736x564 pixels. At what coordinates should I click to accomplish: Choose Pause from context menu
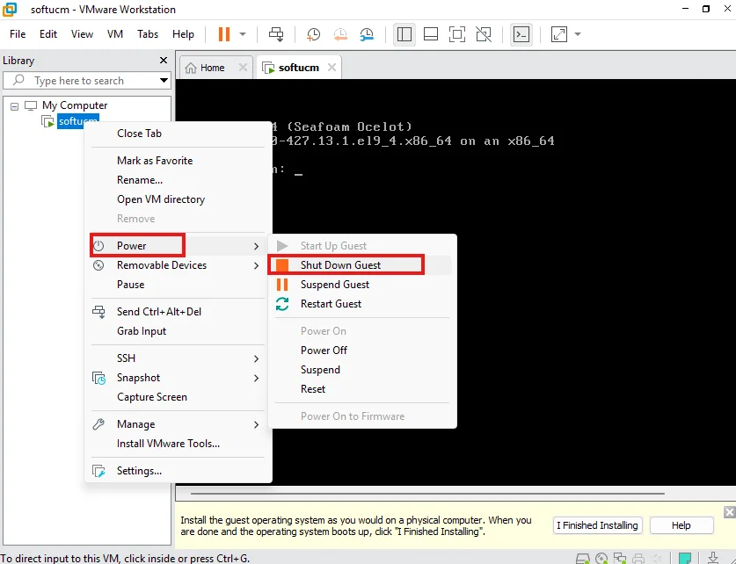coord(130,285)
